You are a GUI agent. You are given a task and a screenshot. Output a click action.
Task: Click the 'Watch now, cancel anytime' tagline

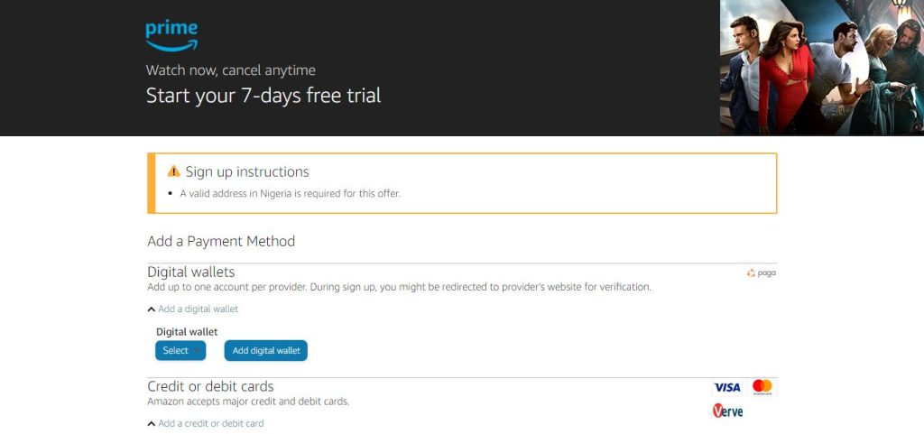[231, 70]
